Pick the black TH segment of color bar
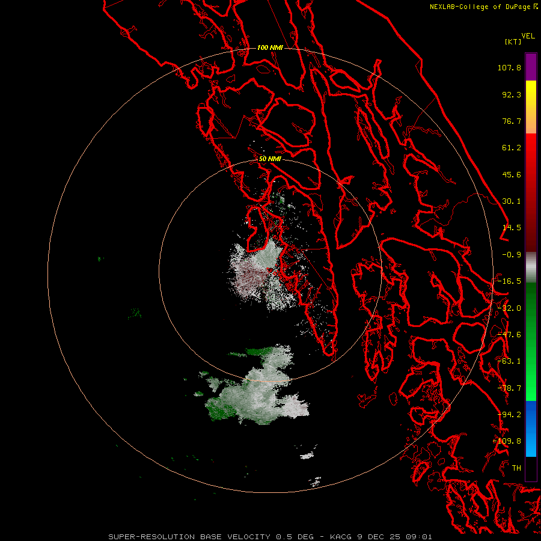The height and width of the screenshot is (541, 541). pyautogui.click(x=531, y=468)
